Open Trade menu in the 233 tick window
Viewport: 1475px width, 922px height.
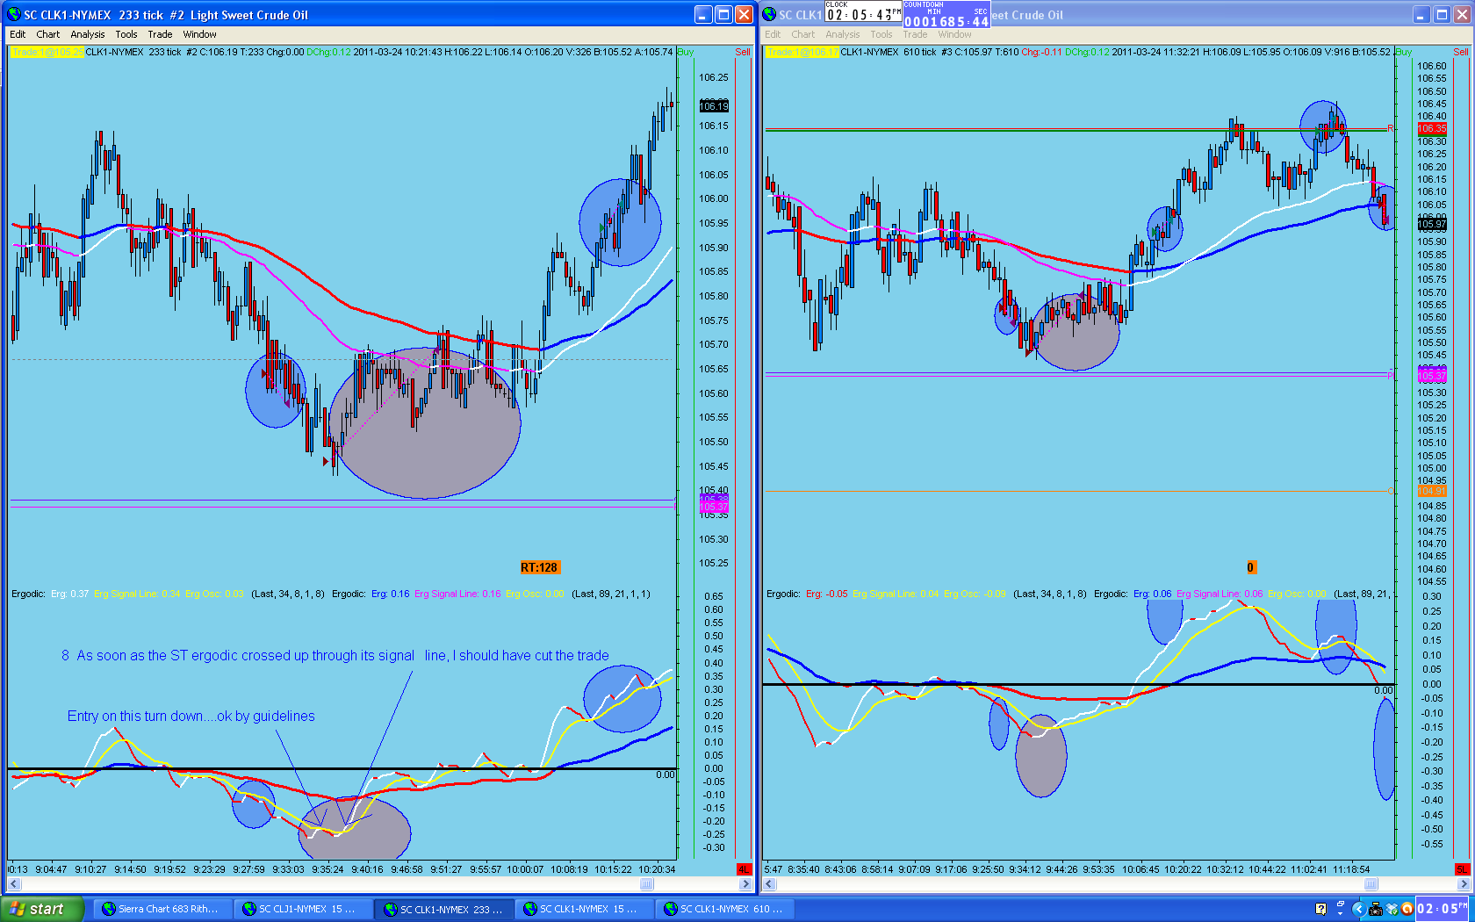160,34
